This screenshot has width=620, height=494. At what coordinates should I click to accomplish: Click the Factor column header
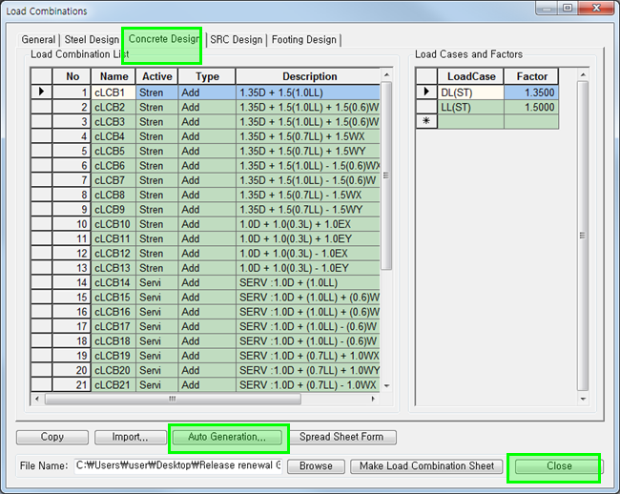[x=531, y=76]
